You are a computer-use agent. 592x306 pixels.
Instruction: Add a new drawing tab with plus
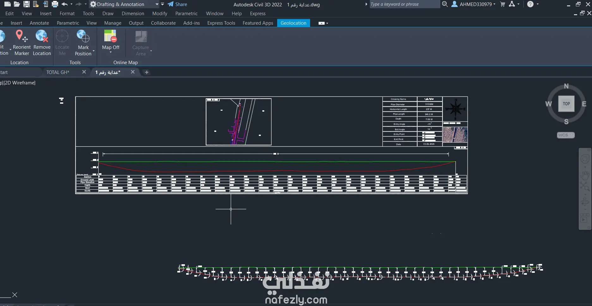[146, 72]
